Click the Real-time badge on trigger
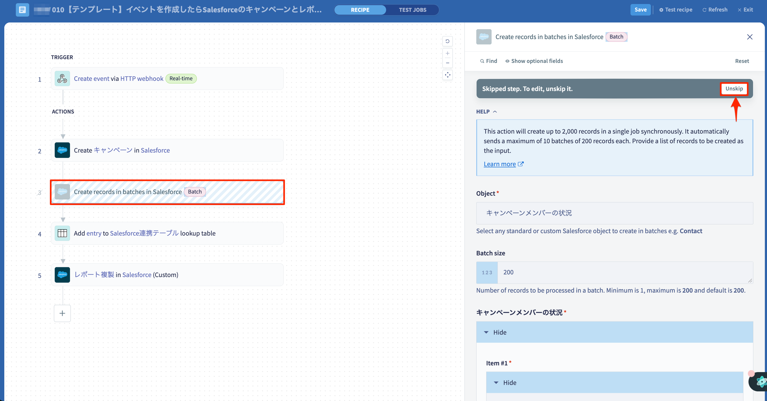This screenshot has height=401, width=767. pos(181,78)
